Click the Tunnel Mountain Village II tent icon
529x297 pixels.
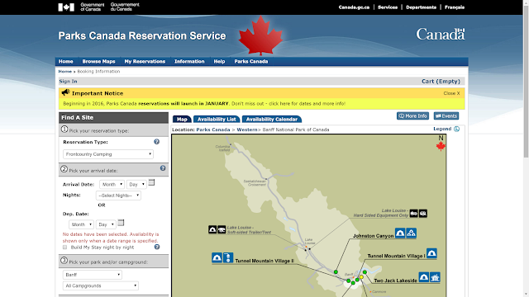[217, 258]
